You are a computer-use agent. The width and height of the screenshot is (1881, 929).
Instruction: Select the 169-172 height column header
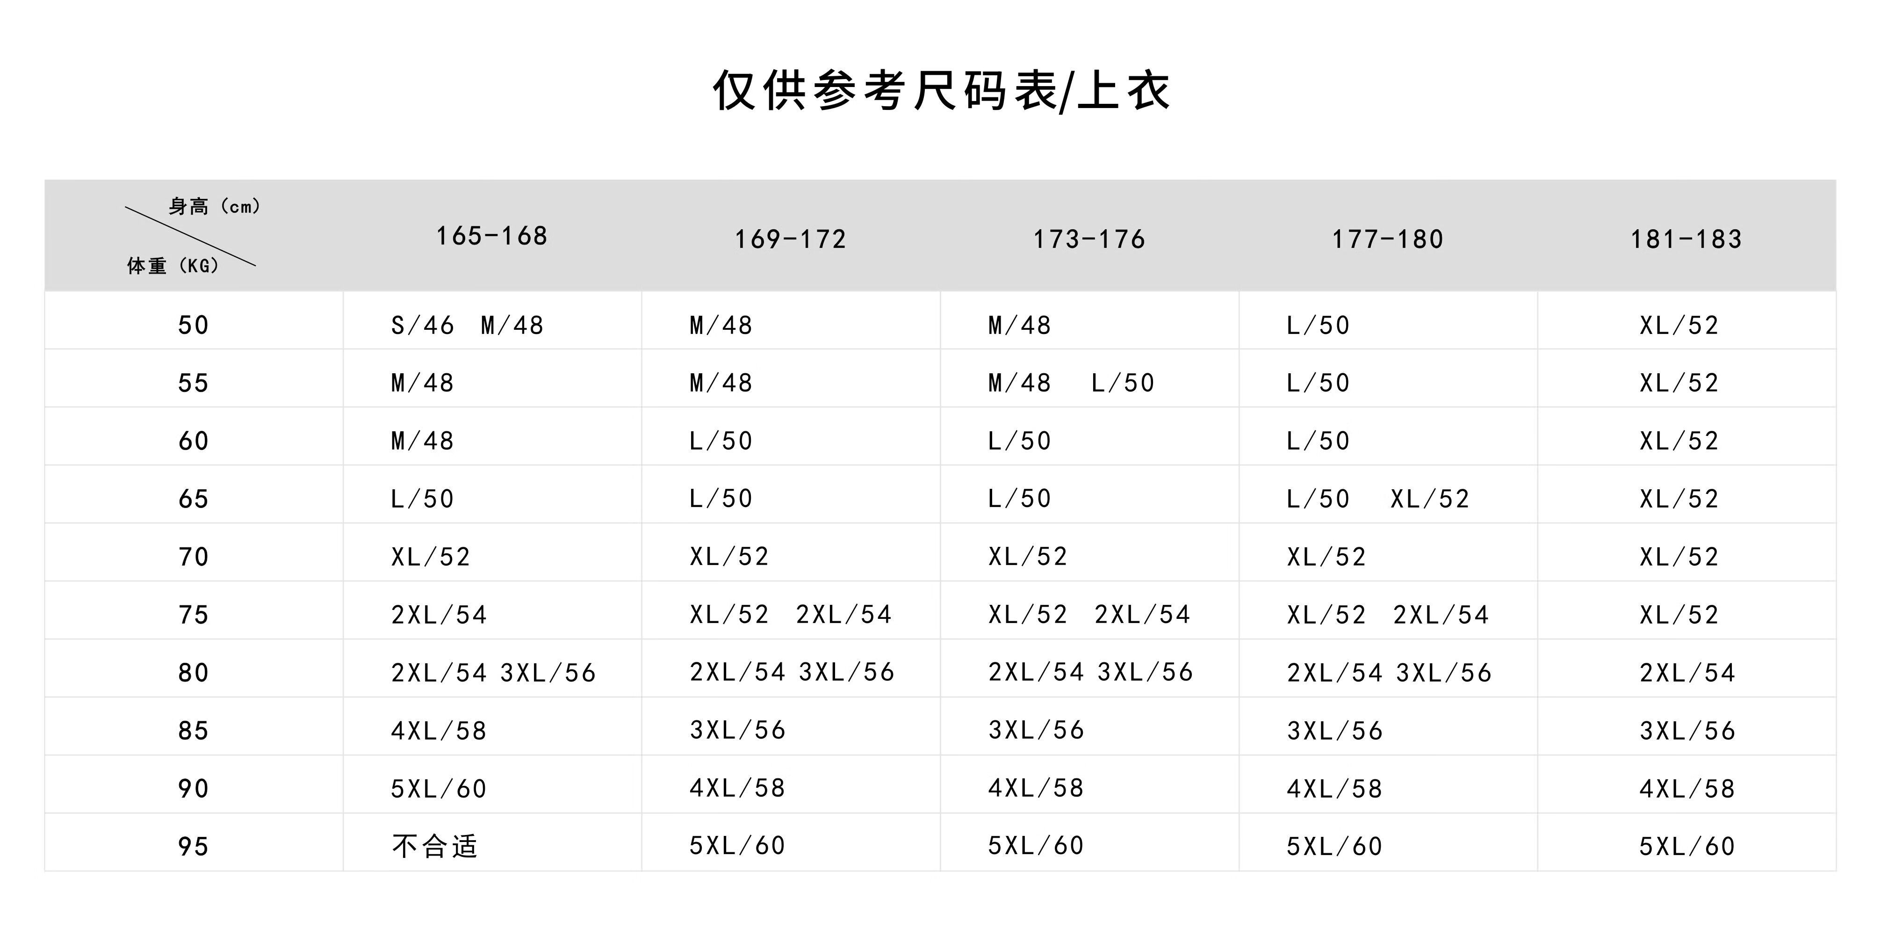pos(790,239)
